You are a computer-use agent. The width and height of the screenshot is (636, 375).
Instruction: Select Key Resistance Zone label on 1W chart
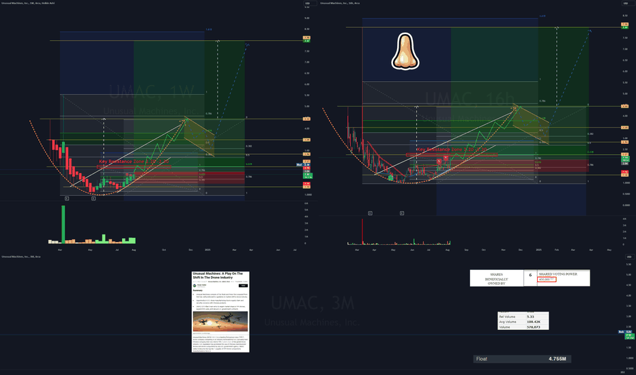tap(134, 162)
